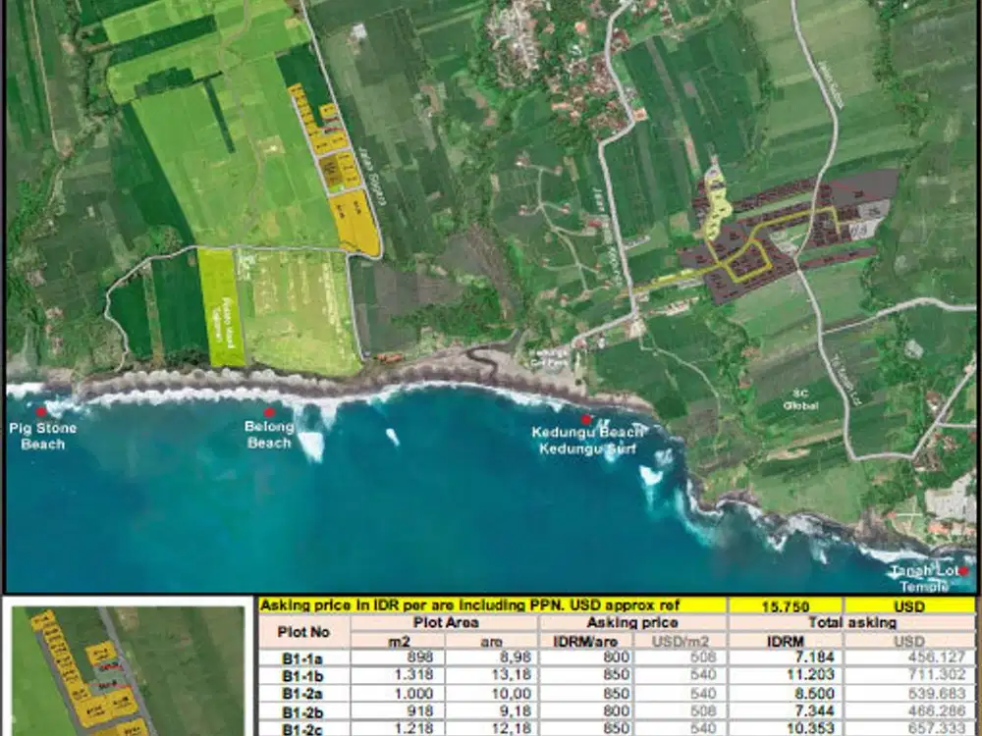Click the B1-2a plot row label

(304, 692)
